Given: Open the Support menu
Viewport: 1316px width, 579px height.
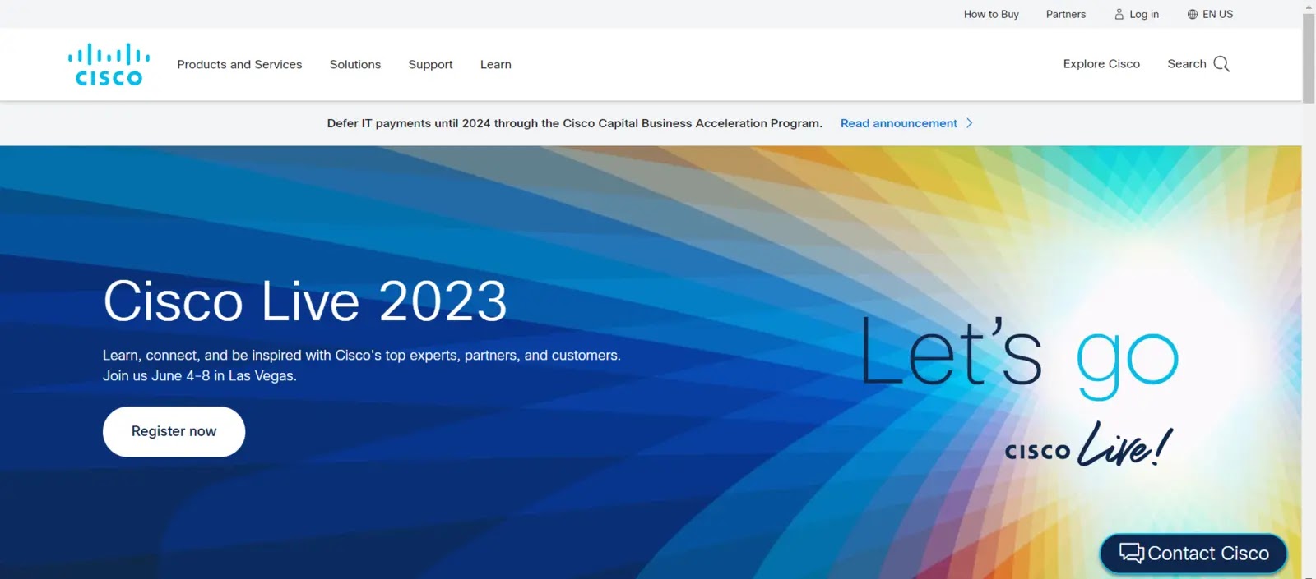Looking at the screenshot, I should (430, 64).
